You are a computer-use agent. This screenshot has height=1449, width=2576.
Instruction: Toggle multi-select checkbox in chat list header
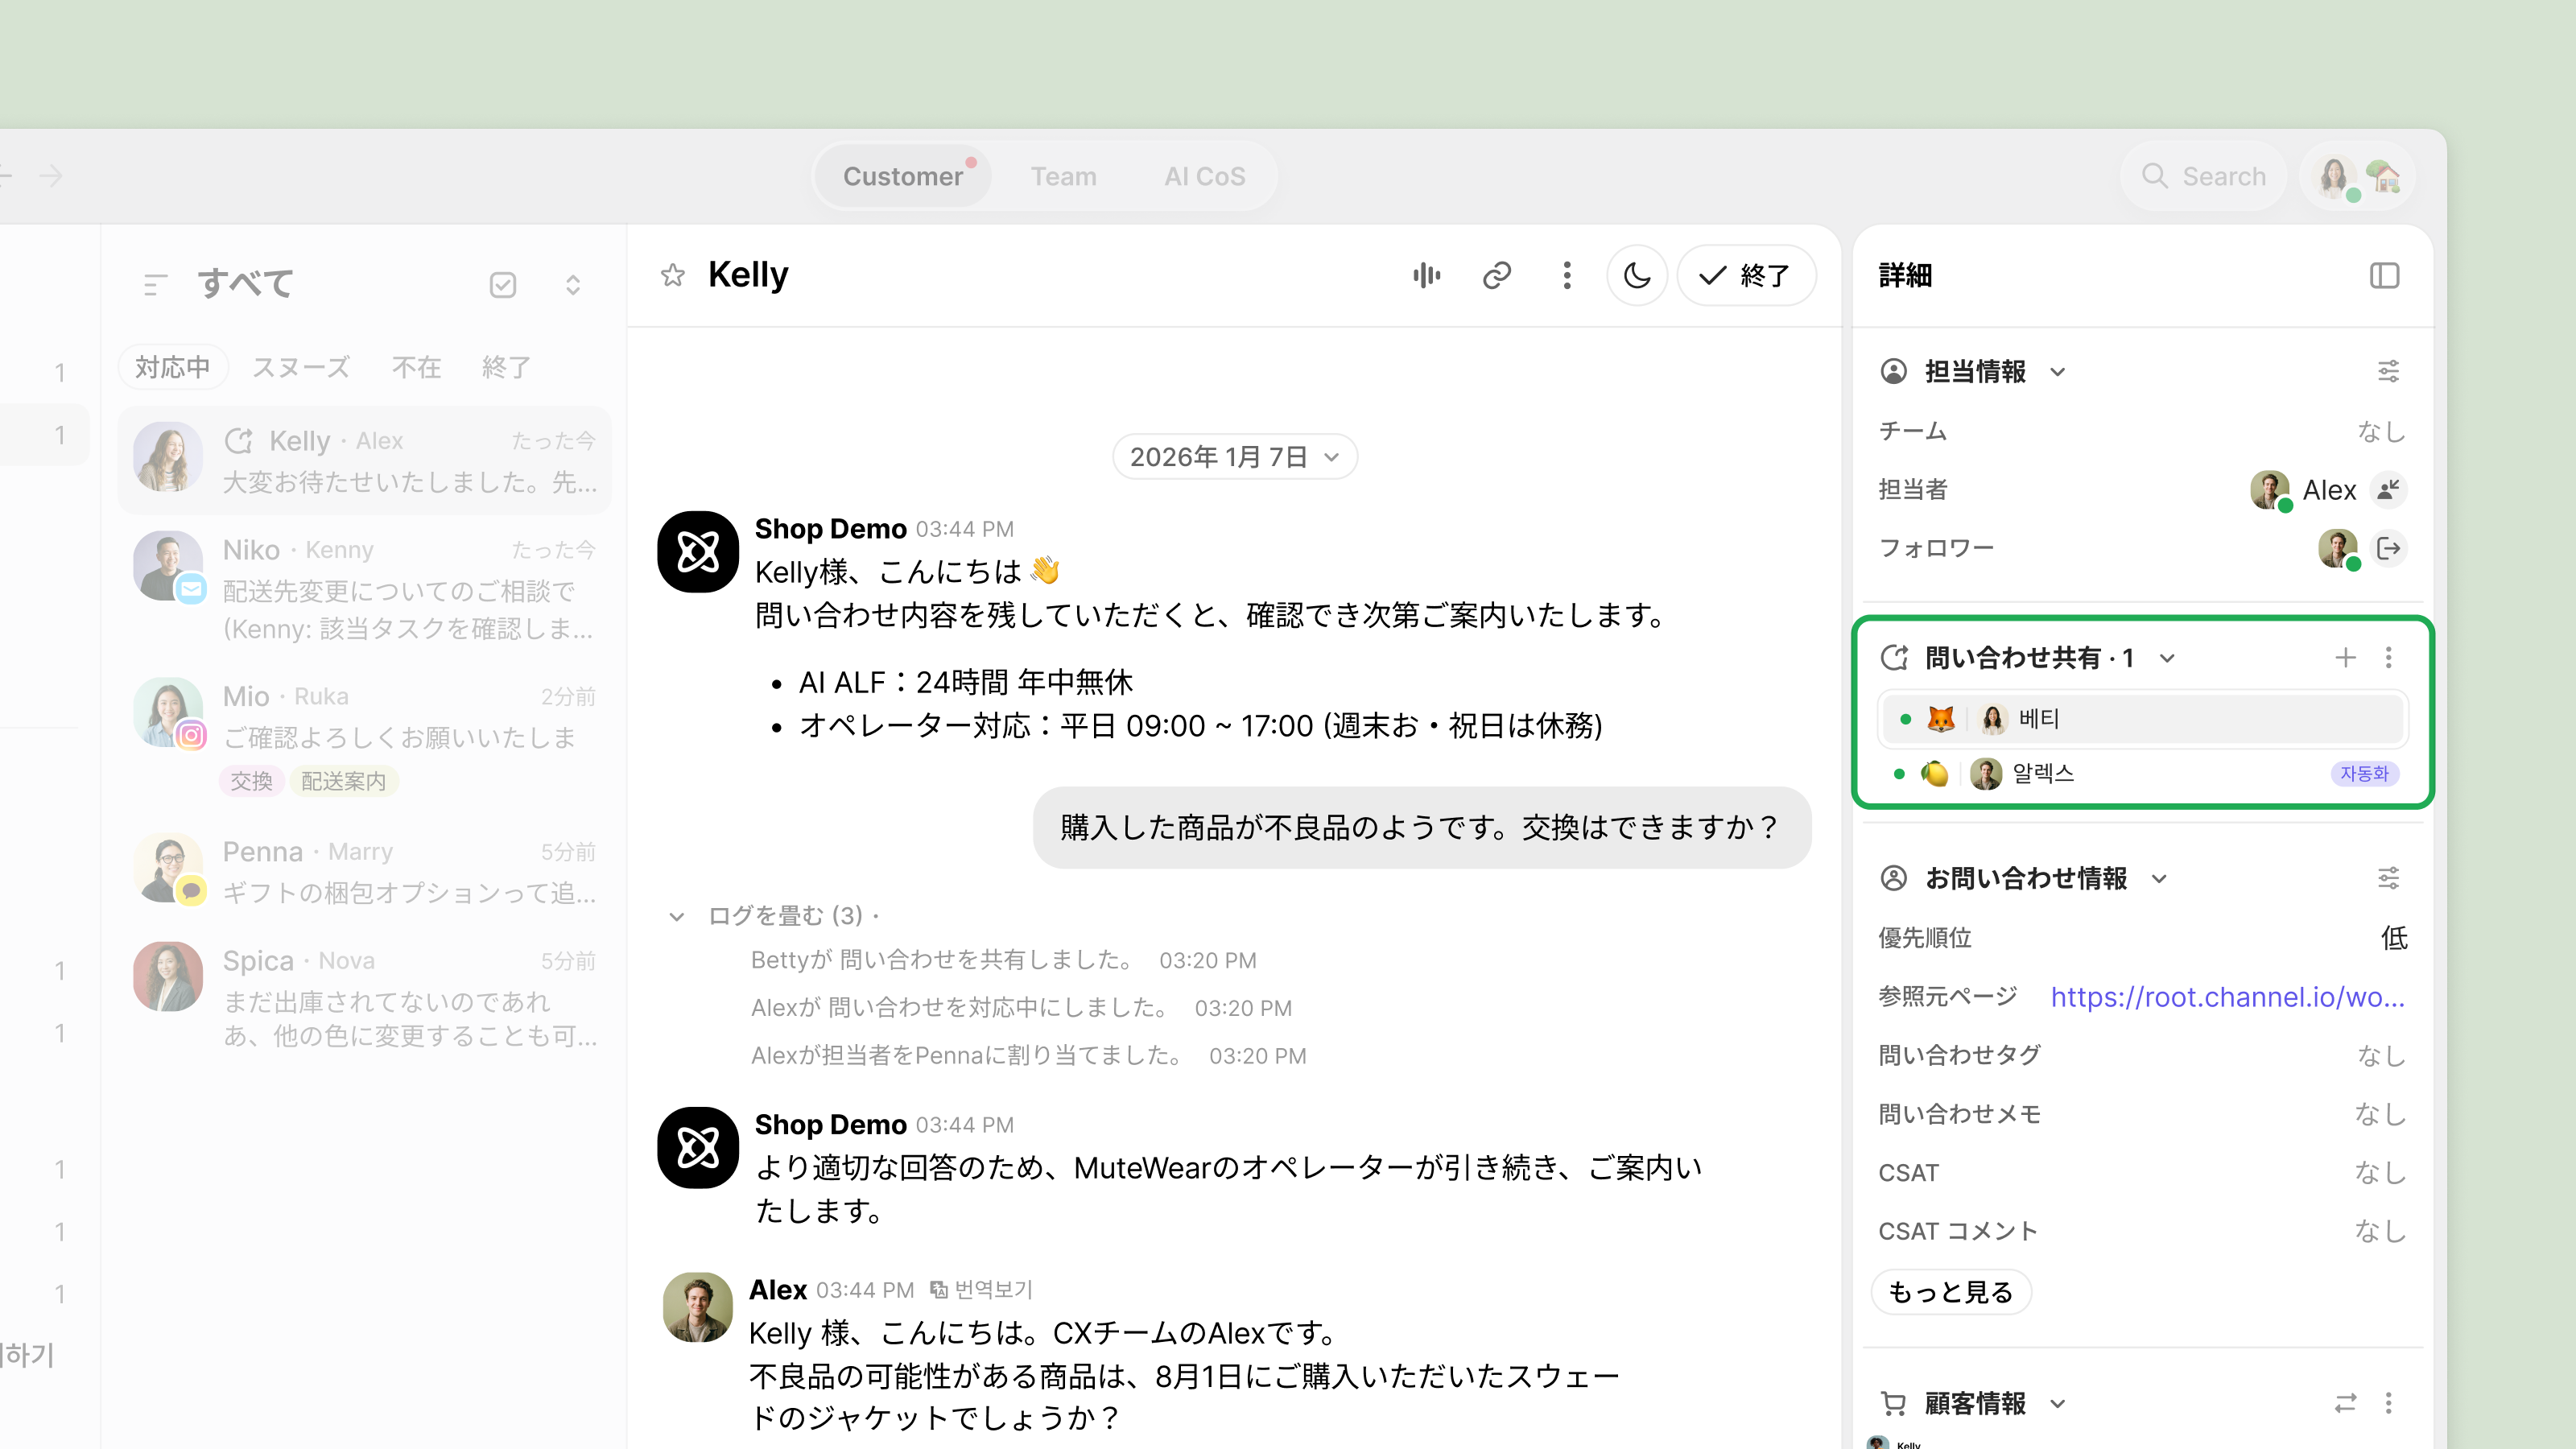pos(503,285)
